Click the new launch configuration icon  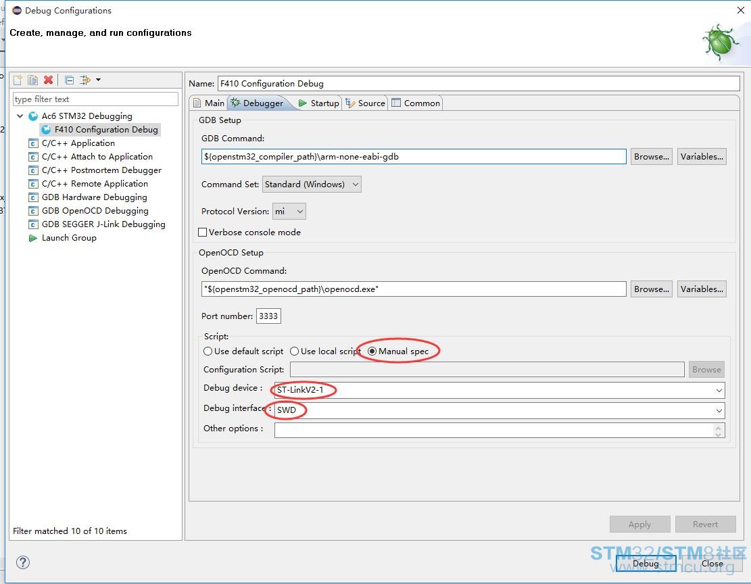pos(18,80)
